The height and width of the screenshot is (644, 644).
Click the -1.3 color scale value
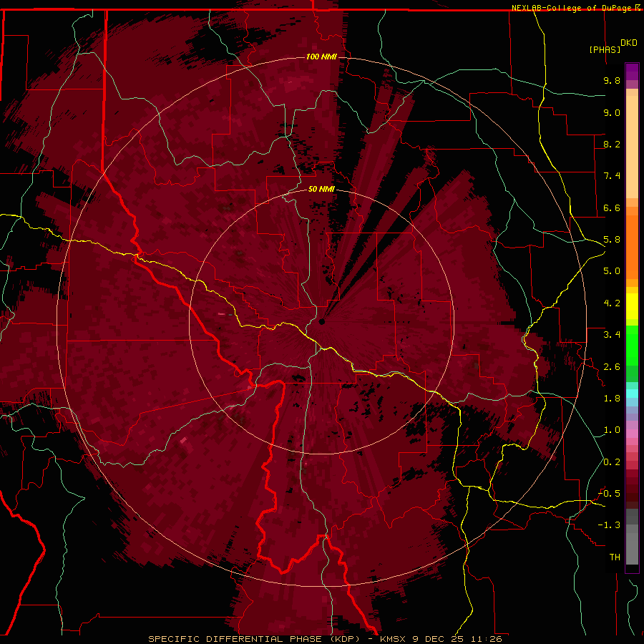coord(609,525)
